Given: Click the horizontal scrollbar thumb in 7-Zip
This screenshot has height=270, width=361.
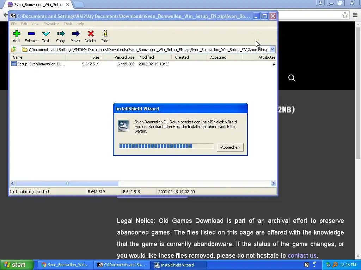Looking at the screenshot, I should [x=67, y=183].
